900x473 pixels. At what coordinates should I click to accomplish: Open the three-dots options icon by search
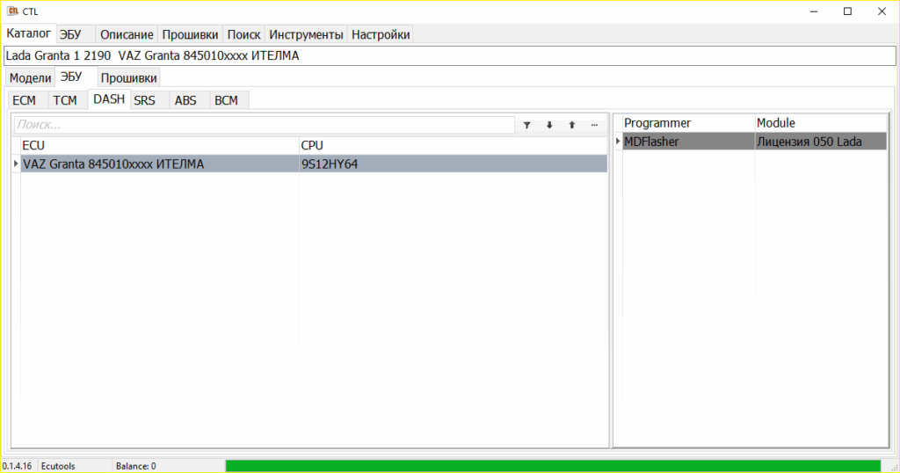point(595,125)
